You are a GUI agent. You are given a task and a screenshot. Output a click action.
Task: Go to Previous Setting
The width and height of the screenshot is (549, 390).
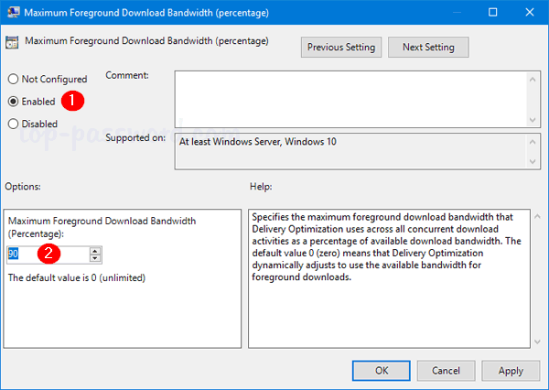(x=340, y=47)
